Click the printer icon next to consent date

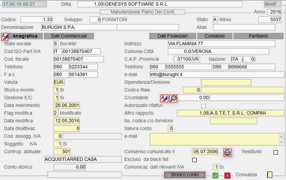point(228,152)
